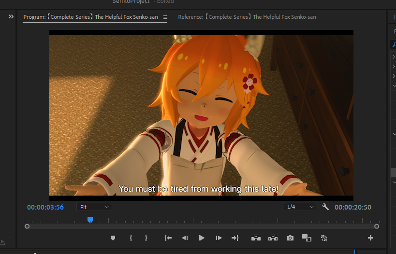The height and width of the screenshot is (254, 396).
Task: Switch to the Program monitor tab
Action: click(91, 17)
